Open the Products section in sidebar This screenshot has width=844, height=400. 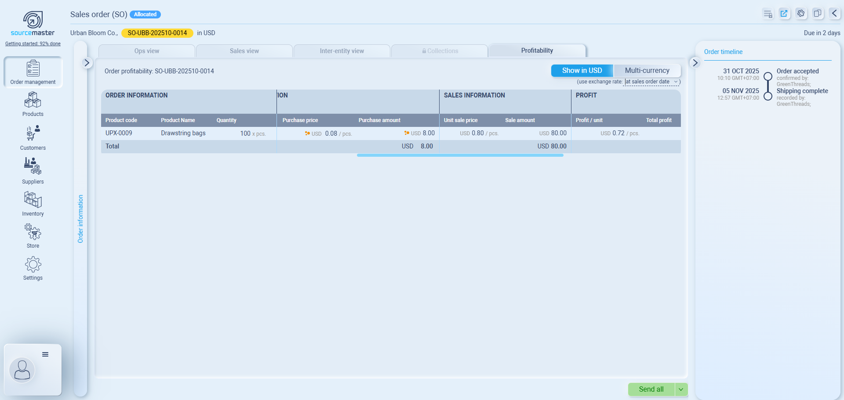pos(33,104)
